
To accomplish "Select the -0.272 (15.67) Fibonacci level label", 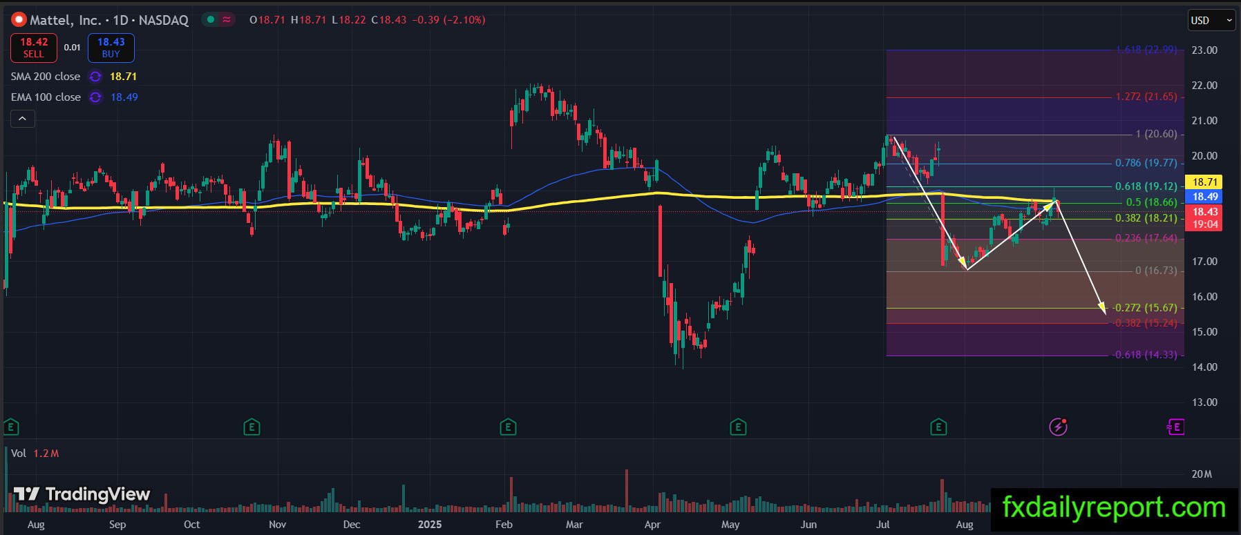I will [x=1144, y=308].
